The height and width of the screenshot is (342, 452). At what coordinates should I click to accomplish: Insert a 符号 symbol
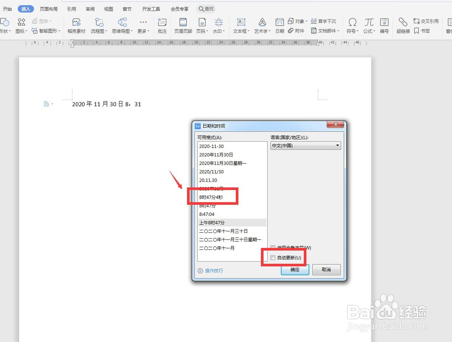point(353,26)
